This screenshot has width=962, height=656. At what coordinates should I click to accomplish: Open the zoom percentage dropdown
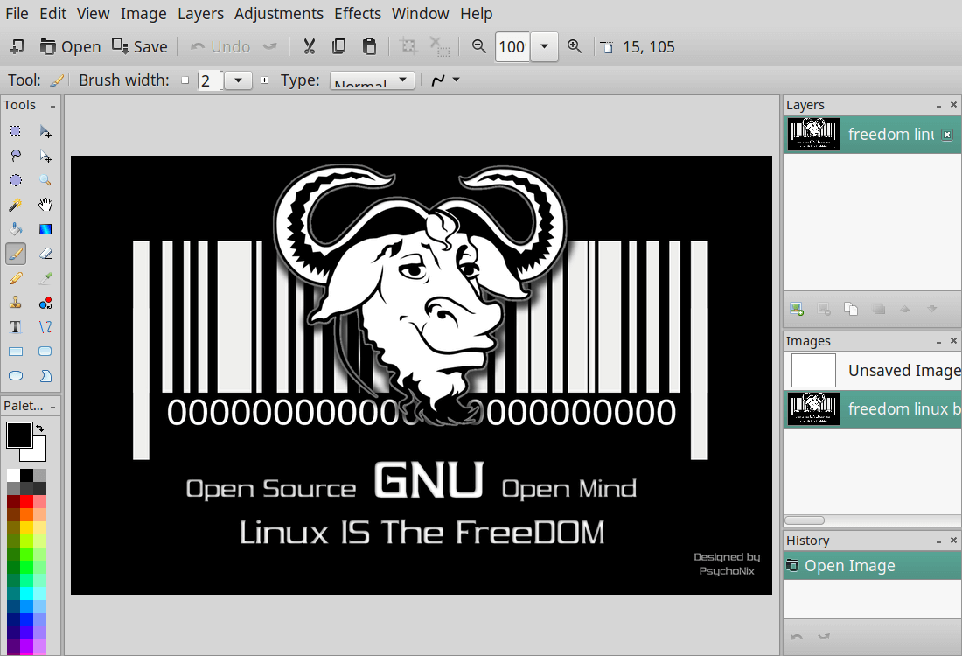(x=544, y=47)
